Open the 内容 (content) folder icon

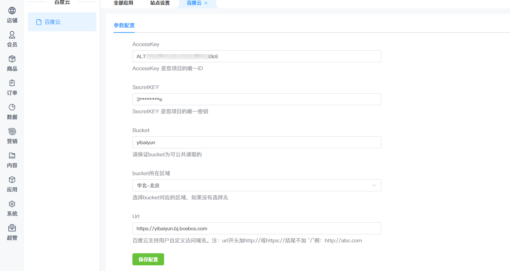(x=12, y=156)
